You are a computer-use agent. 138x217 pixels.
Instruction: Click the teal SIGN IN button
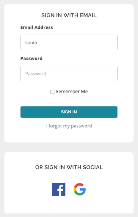(69, 112)
